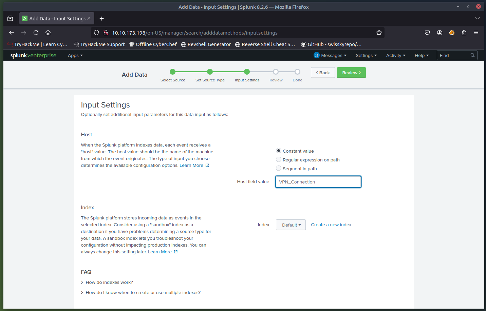The width and height of the screenshot is (486, 311).
Task: Click the Set Source Type step circle
Action: click(x=210, y=72)
